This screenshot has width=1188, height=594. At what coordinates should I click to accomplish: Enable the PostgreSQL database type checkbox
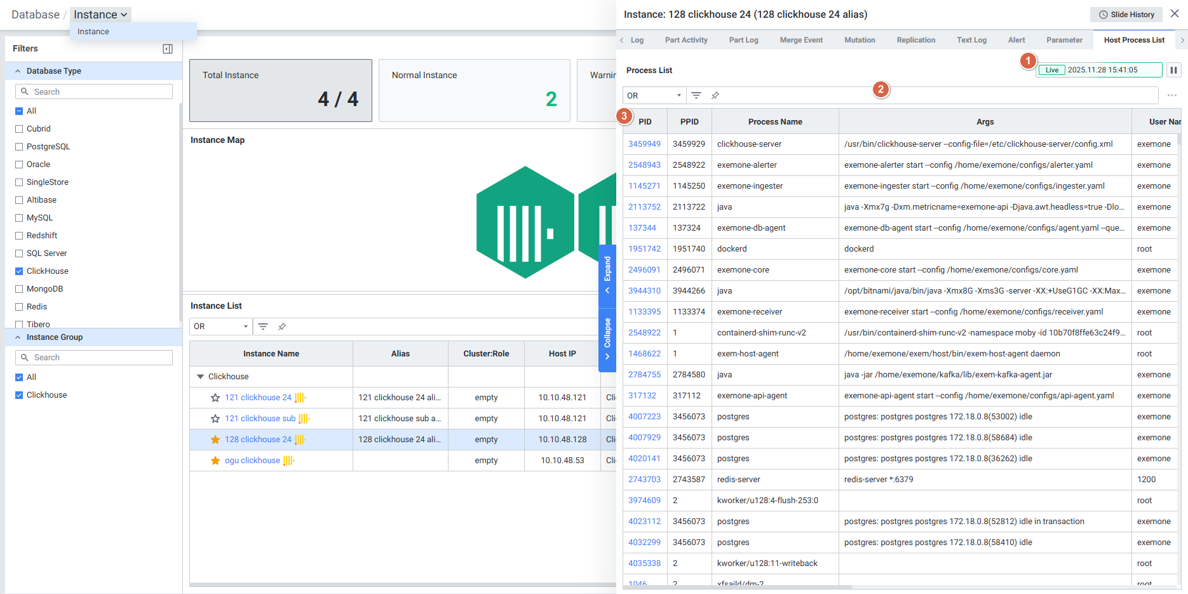click(19, 147)
